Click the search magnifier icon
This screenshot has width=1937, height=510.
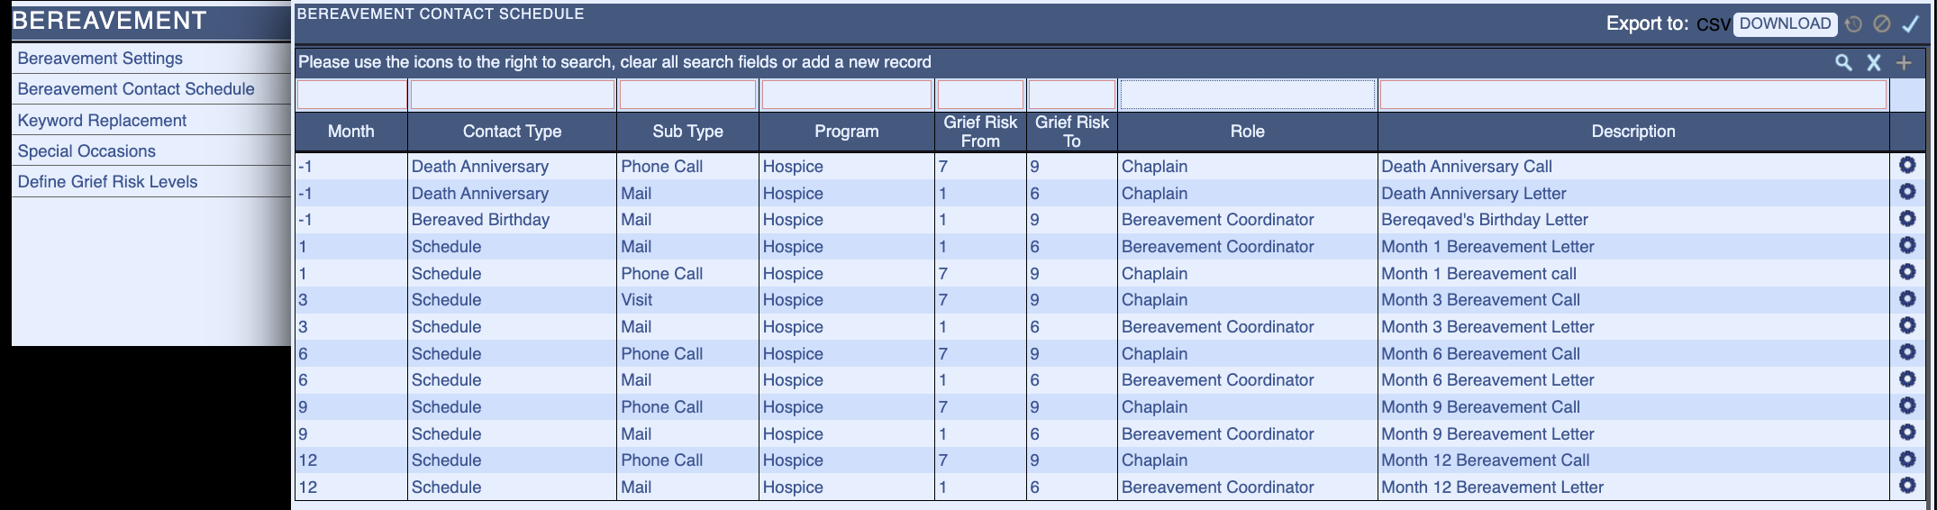1843,62
